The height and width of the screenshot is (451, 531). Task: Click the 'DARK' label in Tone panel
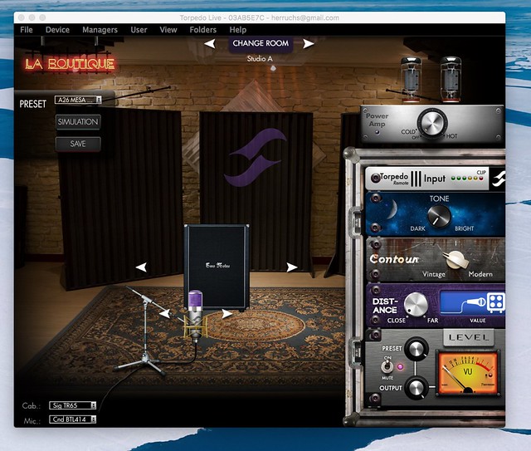(x=417, y=228)
